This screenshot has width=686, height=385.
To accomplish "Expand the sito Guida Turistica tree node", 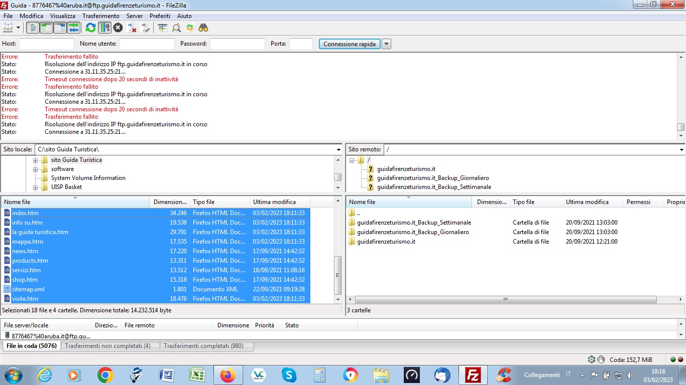I will [36, 160].
